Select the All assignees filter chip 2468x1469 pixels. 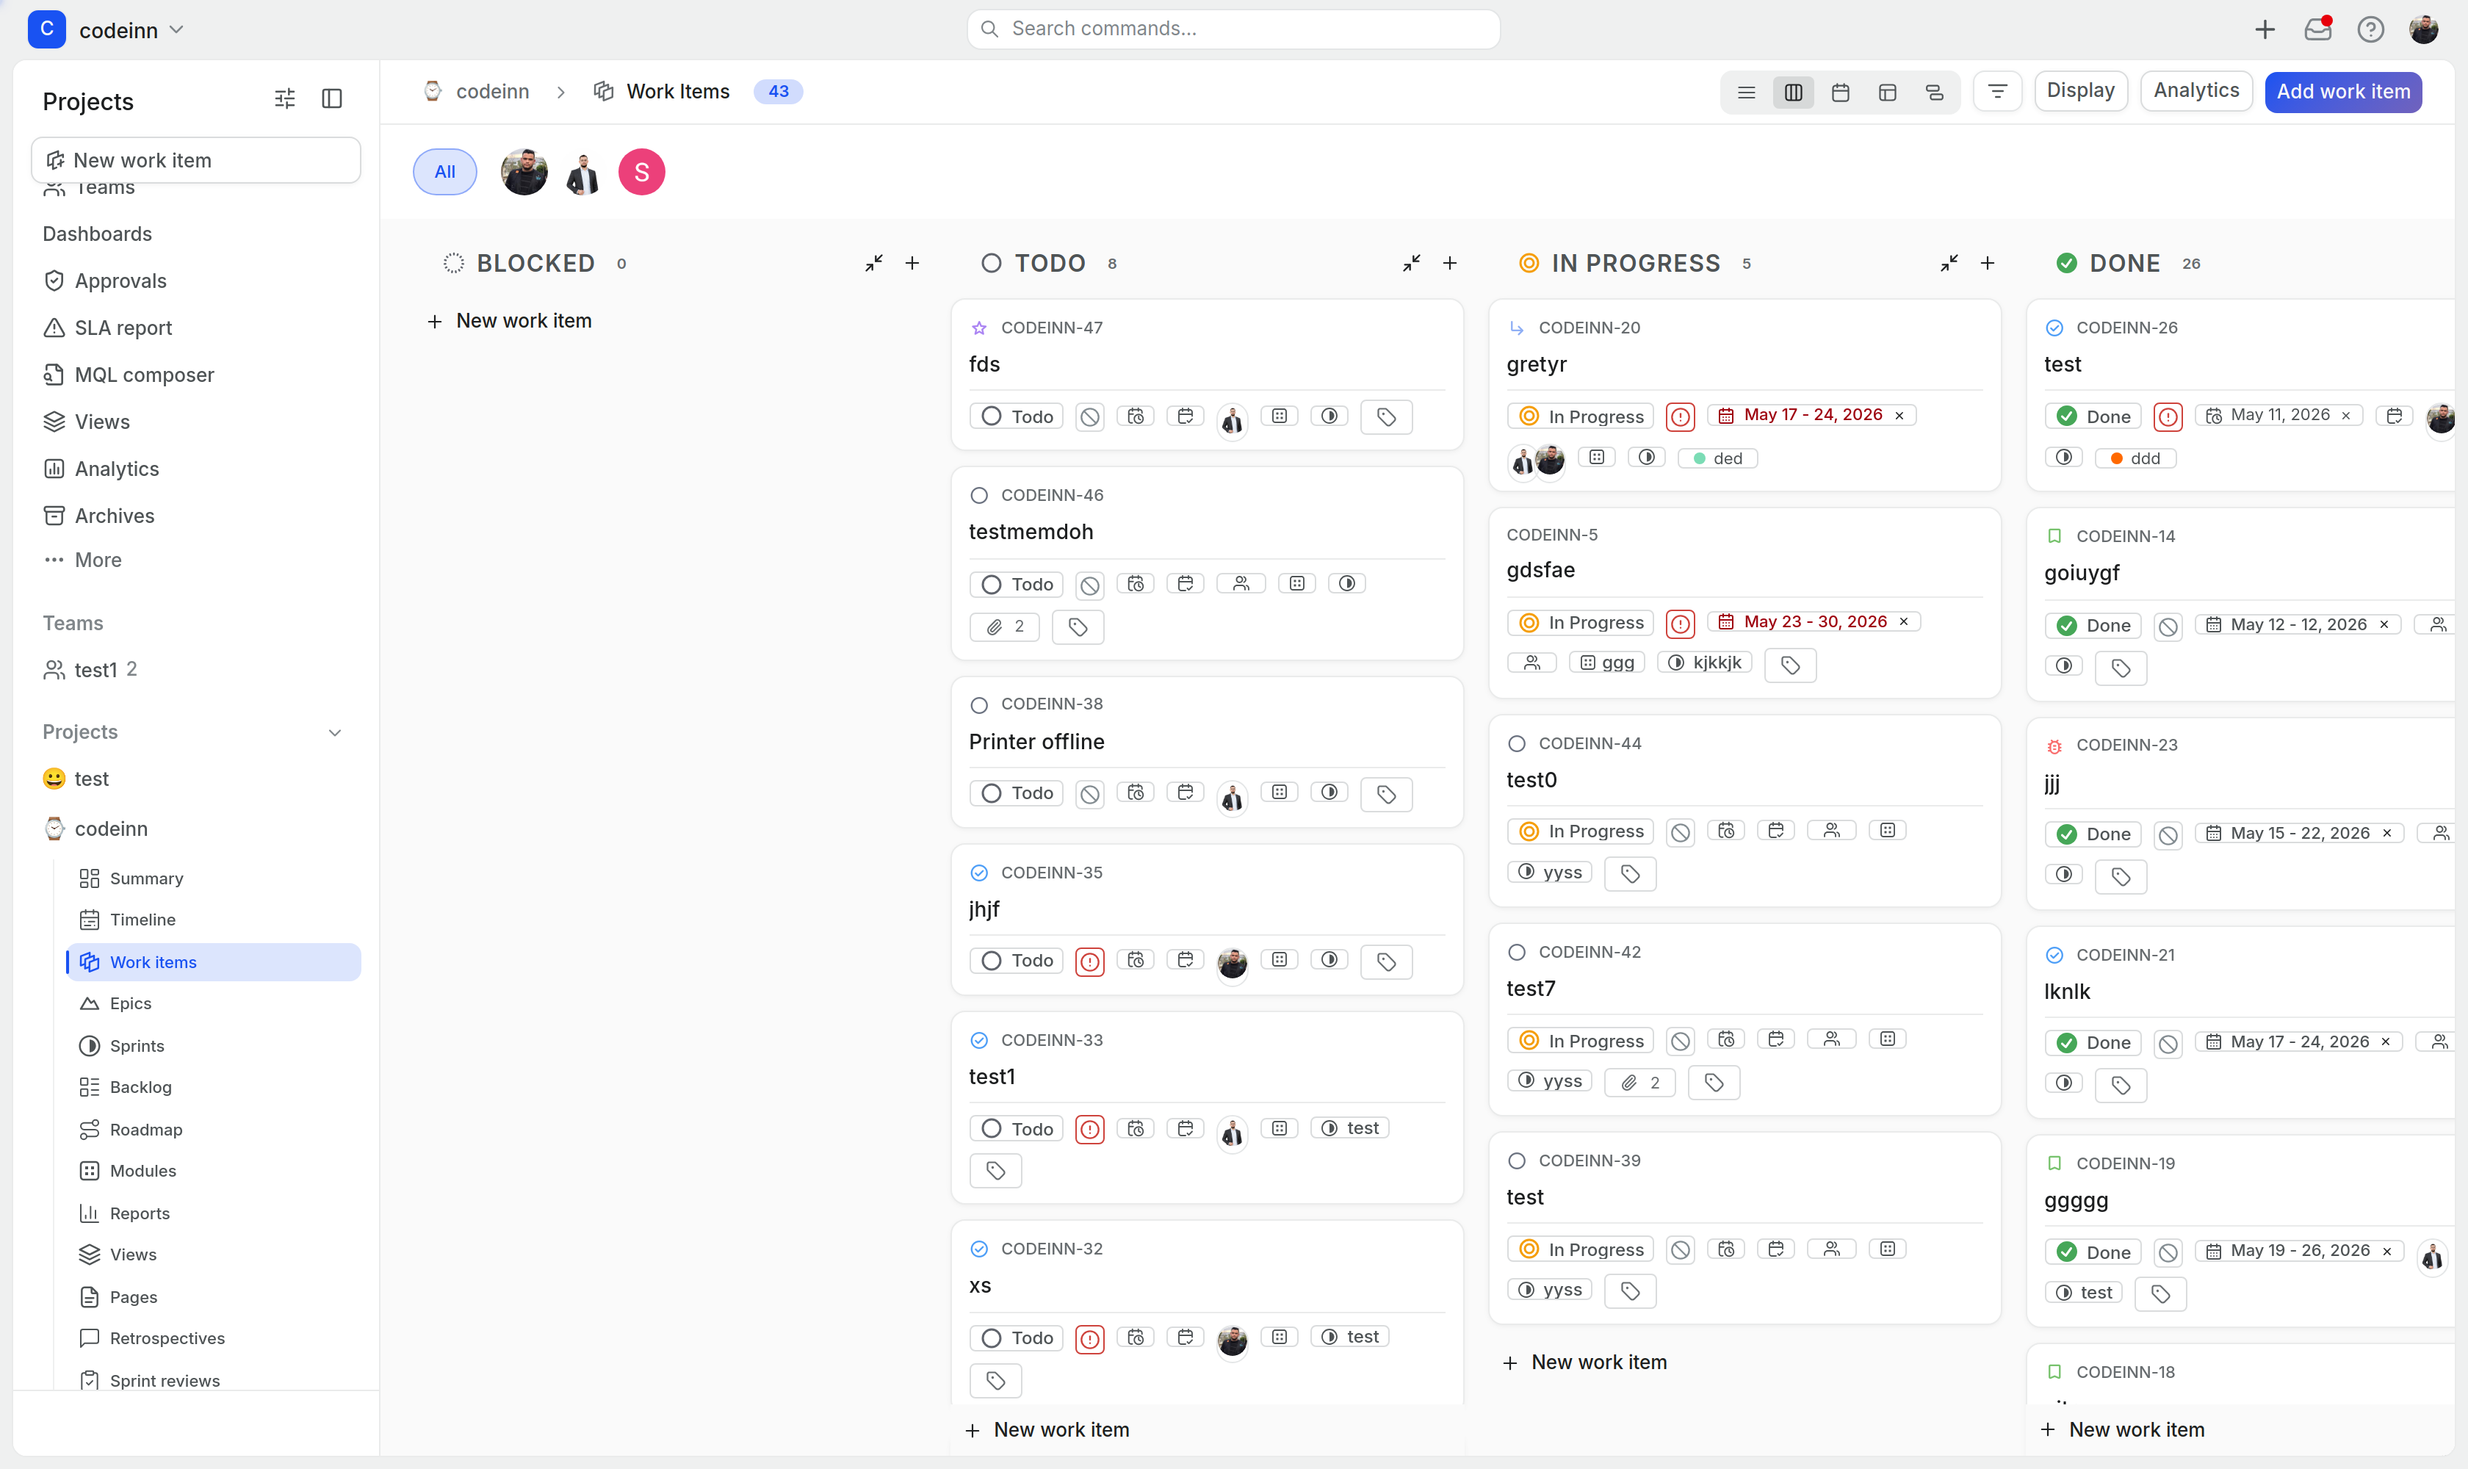pyautogui.click(x=444, y=173)
